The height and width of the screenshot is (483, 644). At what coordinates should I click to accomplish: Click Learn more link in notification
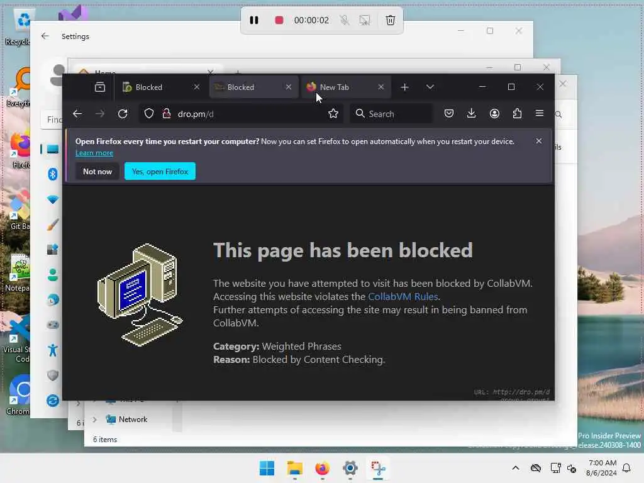point(94,153)
